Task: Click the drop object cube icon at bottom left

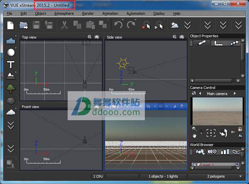Action: tap(11, 164)
